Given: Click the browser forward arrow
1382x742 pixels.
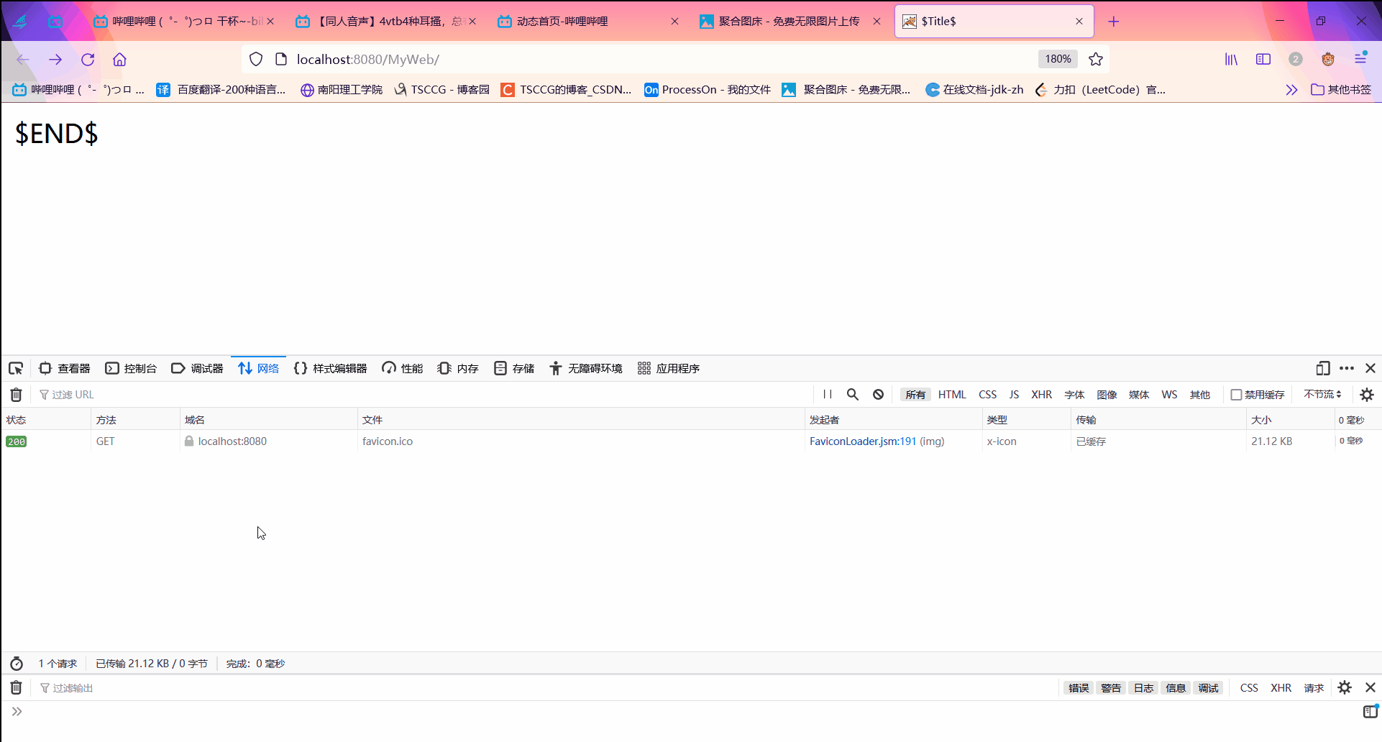Looking at the screenshot, I should (x=55, y=60).
